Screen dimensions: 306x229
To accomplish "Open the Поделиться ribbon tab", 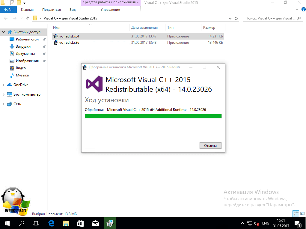I will pyautogui.click(x=51, y=10).
